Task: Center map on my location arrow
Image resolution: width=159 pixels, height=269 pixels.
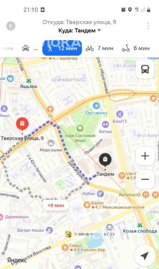Action: (144, 256)
